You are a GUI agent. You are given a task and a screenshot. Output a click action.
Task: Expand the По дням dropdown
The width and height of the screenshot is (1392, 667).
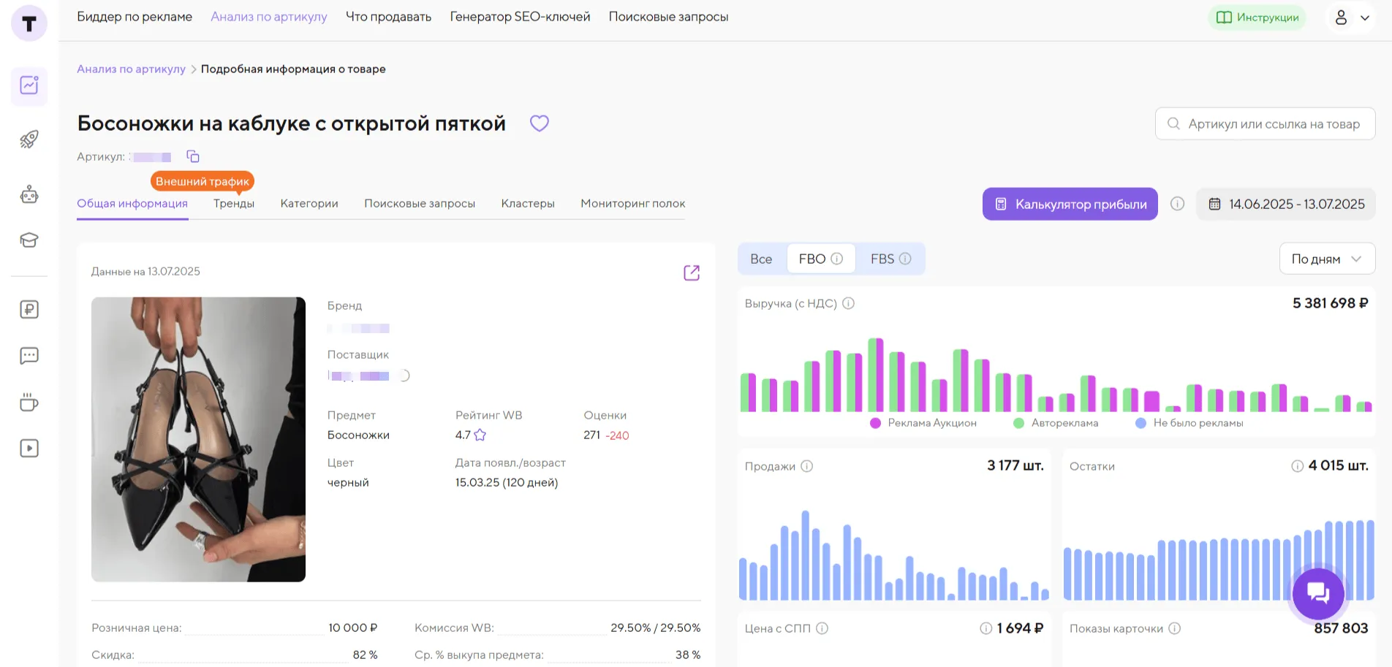(x=1326, y=259)
